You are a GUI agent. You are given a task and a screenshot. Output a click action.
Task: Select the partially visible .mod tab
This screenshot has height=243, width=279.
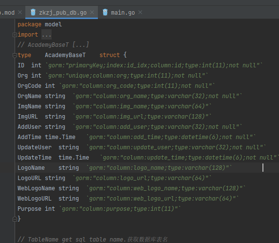(x=7, y=13)
